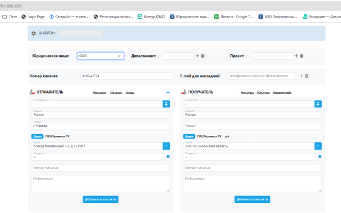
Task: Click the Номер клиента input field
Action: [x=125, y=76]
